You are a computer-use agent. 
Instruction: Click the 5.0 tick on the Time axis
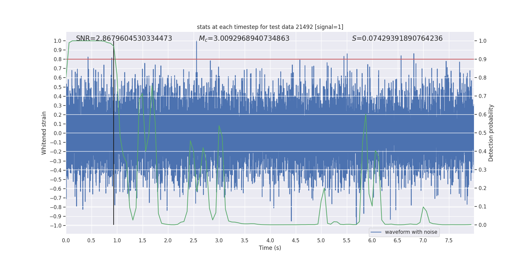point(321,241)
